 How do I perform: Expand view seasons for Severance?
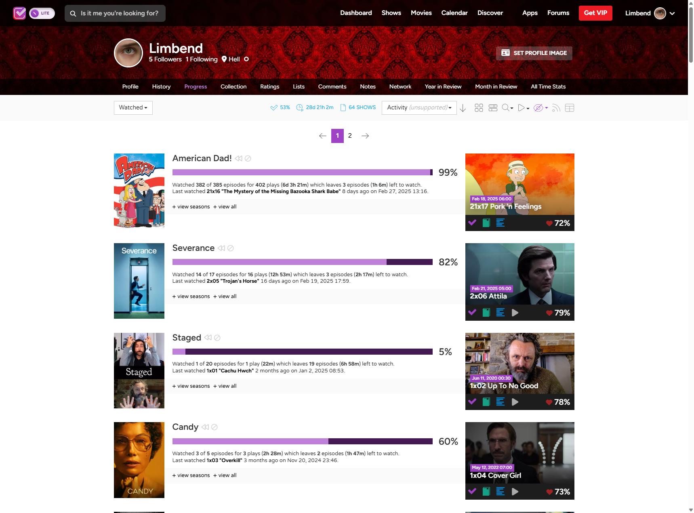pyautogui.click(x=191, y=296)
